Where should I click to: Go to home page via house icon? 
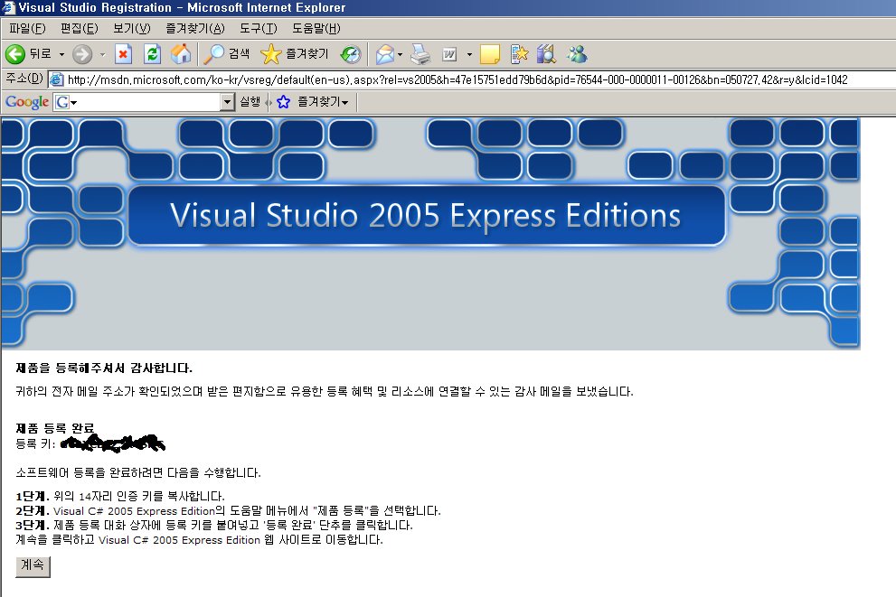[181, 54]
